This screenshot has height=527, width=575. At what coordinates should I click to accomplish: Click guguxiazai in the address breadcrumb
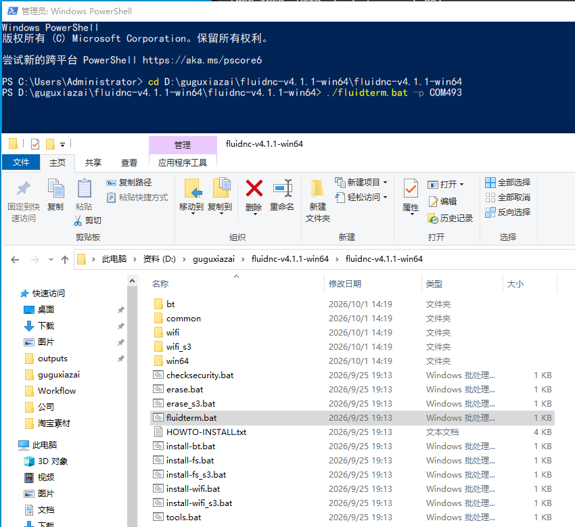click(214, 259)
